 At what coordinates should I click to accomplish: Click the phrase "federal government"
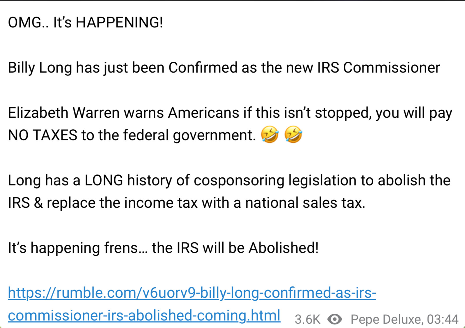189,135
